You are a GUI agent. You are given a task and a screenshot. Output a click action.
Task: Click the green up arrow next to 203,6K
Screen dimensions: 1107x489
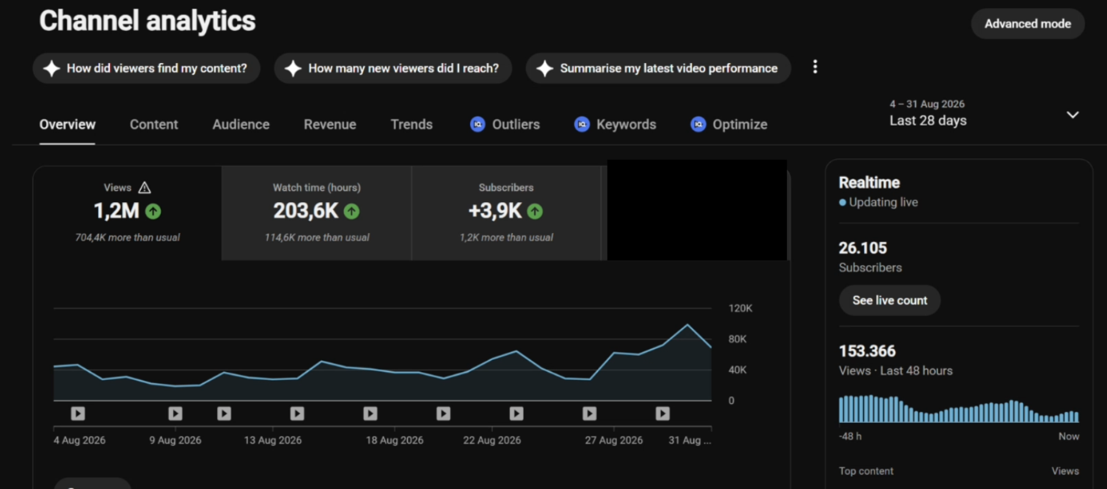[351, 211]
